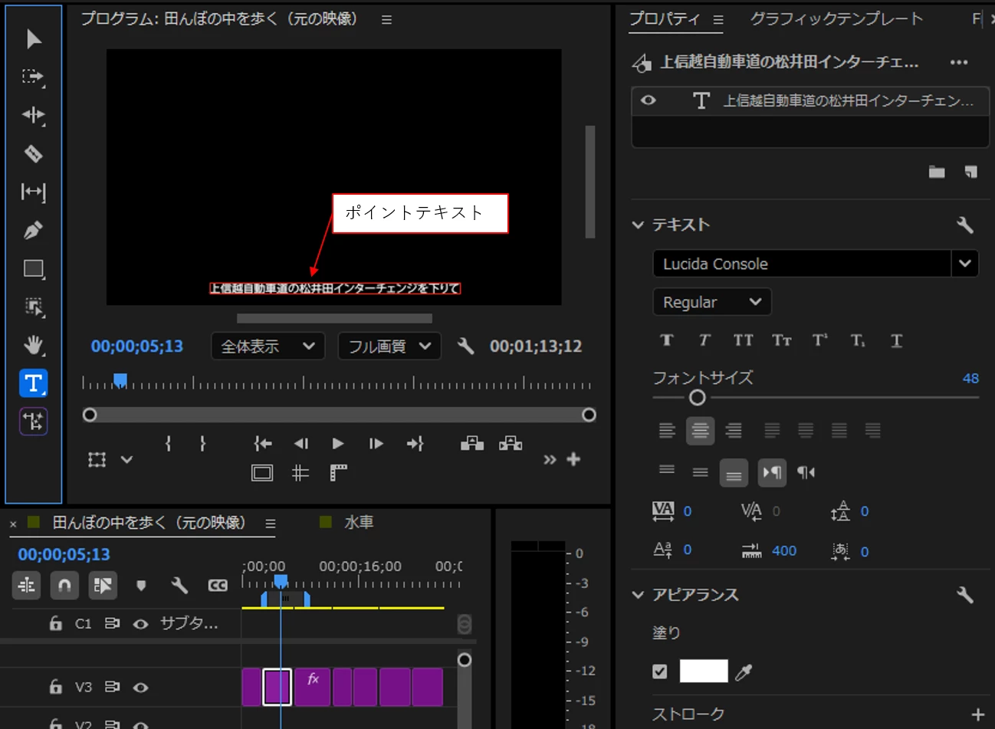Choose the Rectangle shape tool
Screen dimensions: 995x729
34,268
